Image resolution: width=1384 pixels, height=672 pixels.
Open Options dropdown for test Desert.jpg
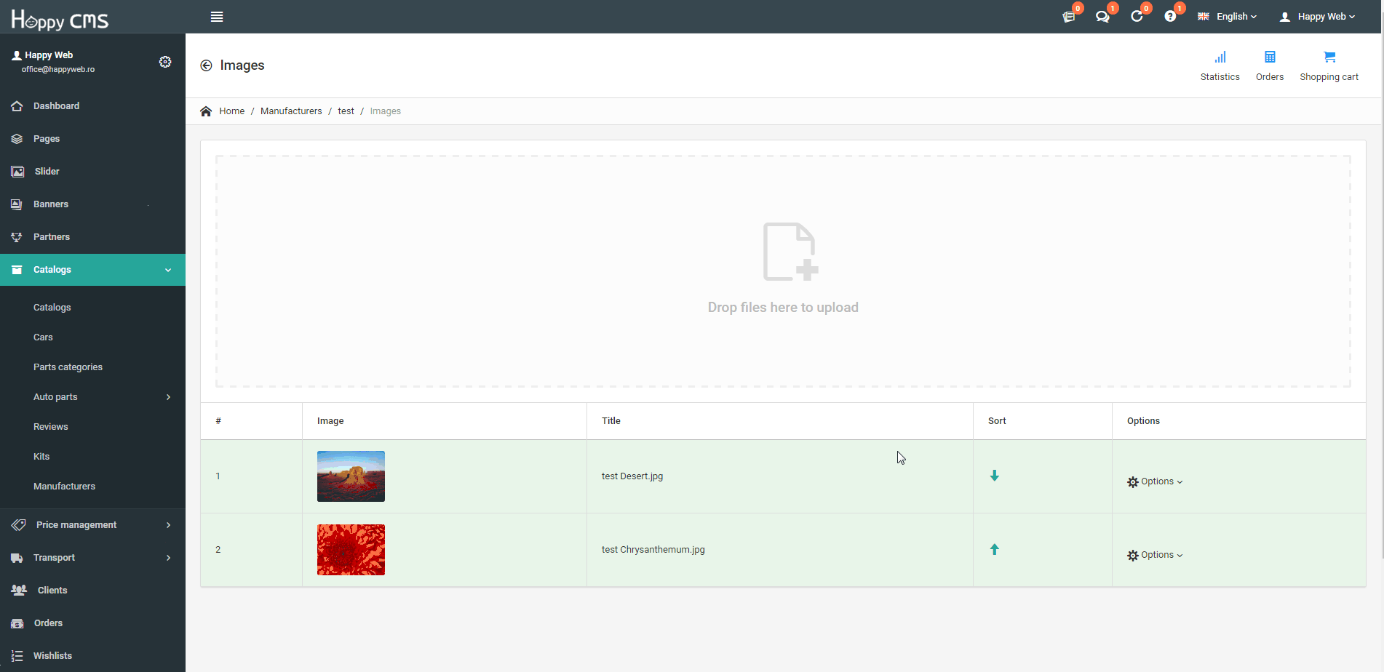pos(1155,481)
